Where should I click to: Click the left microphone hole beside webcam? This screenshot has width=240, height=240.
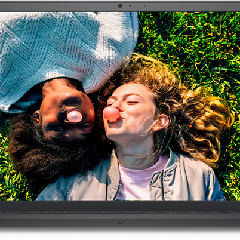tap(130, 6)
